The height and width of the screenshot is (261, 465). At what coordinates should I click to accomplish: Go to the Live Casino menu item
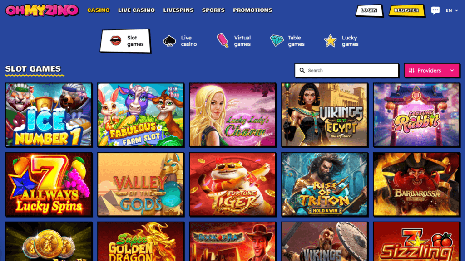coord(136,10)
